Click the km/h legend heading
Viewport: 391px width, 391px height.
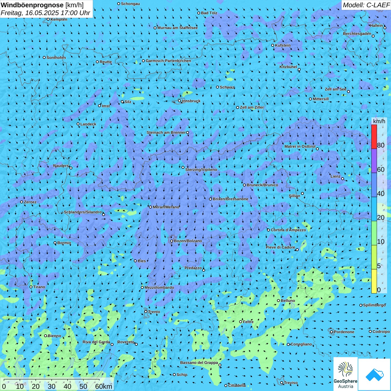pyautogui.click(x=379, y=121)
